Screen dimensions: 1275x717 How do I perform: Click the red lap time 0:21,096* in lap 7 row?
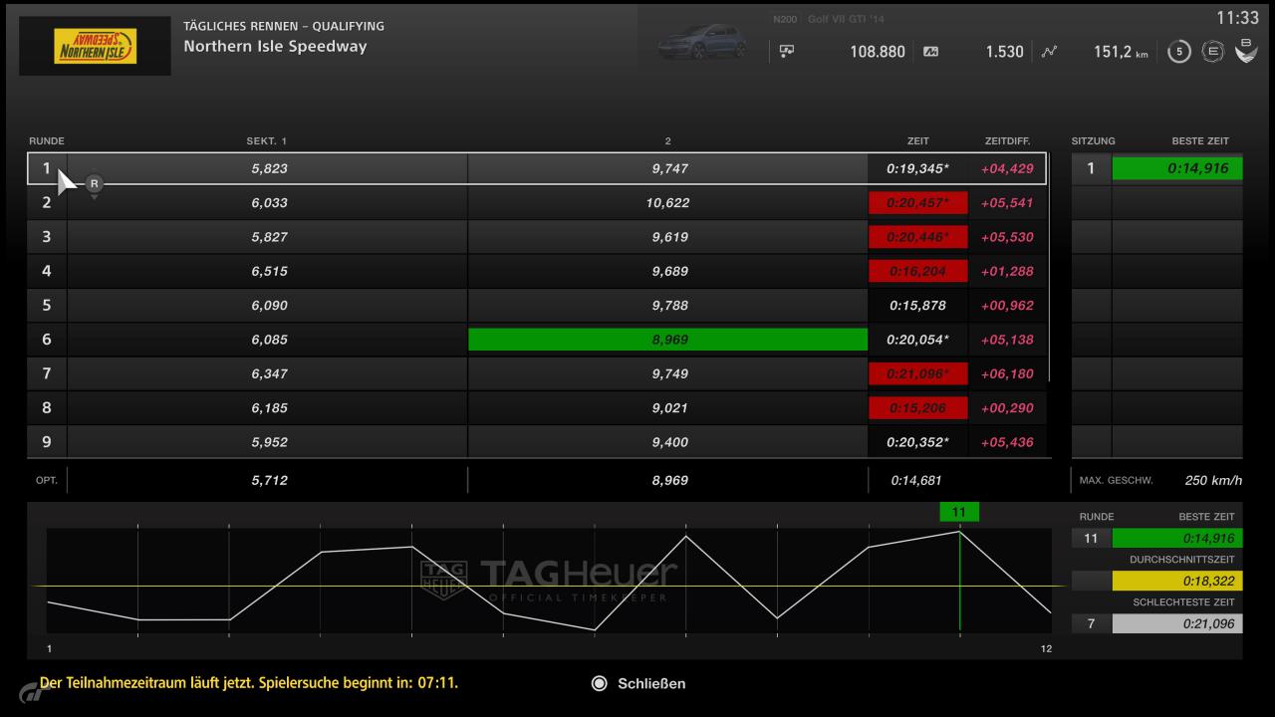pos(918,373)
